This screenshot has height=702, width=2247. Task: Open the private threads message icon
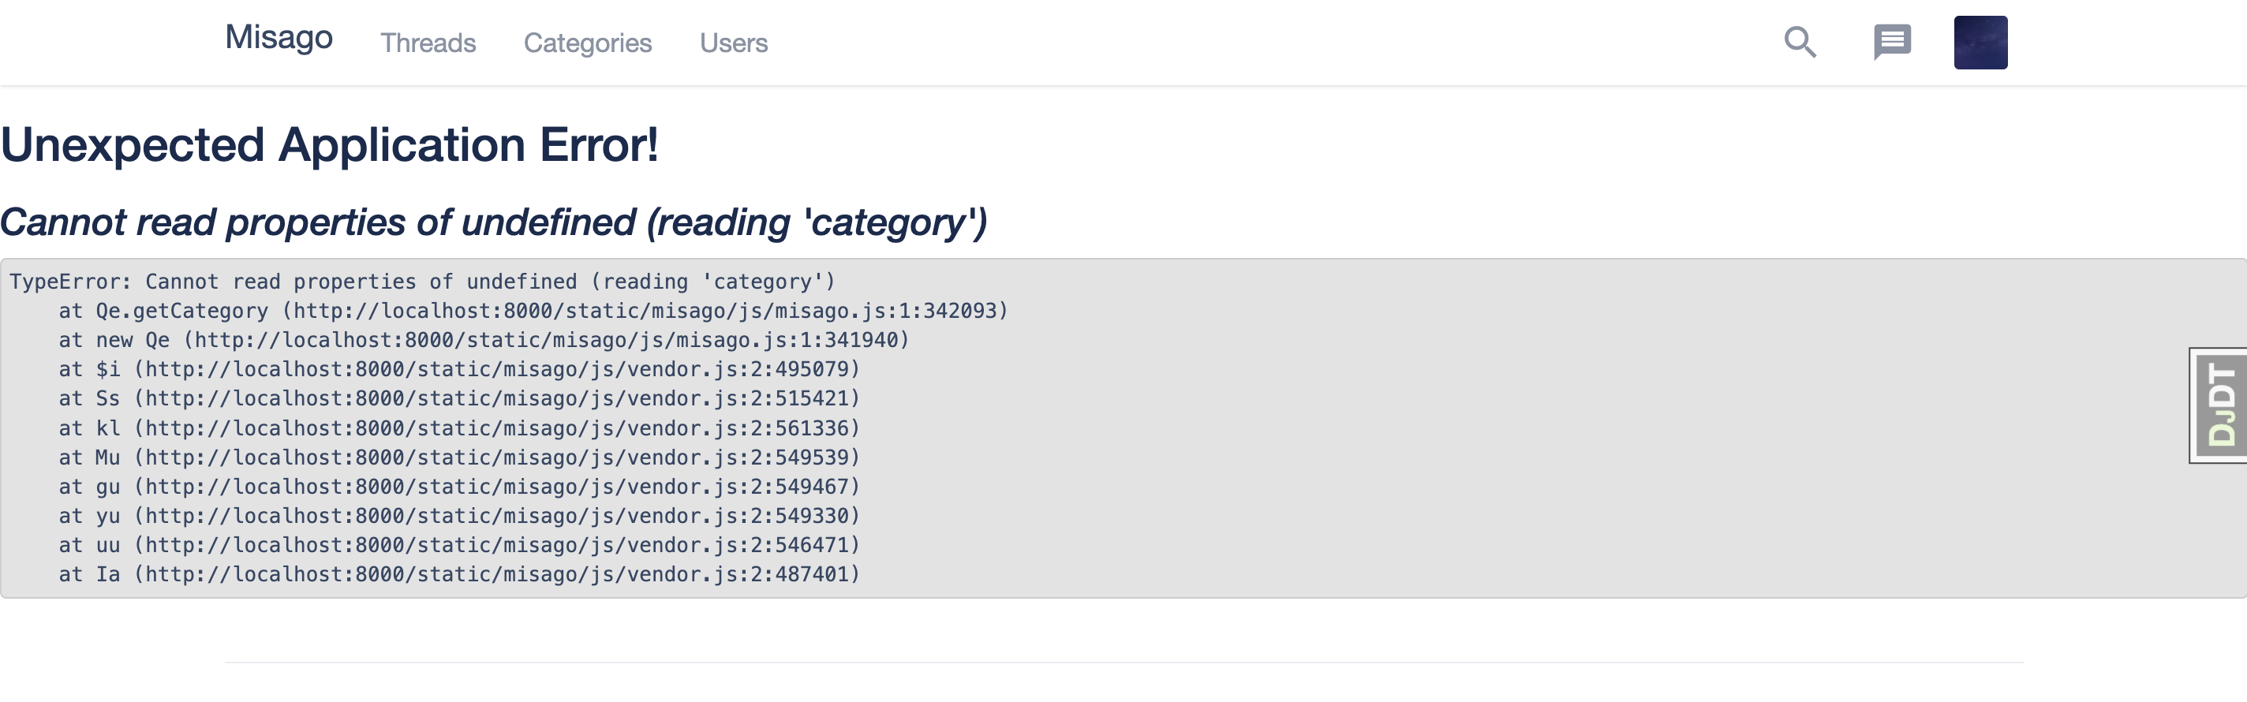coord(1892,42)
